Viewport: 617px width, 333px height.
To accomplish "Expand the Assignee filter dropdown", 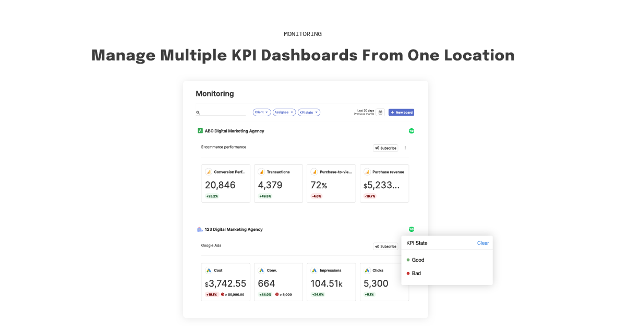I will coord(284,112).
